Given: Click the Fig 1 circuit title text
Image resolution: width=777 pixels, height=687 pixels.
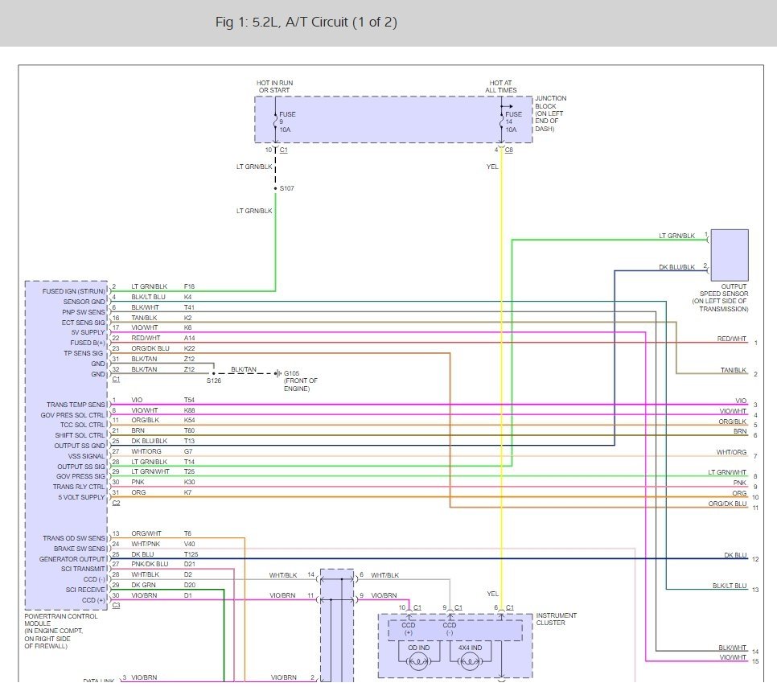Looking at the screenshot, I should [x=306, y=23].
